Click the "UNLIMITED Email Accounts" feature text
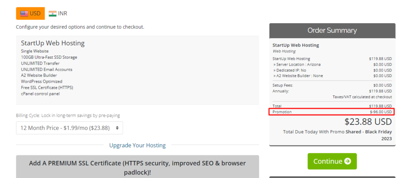This screenshot has height=178, width=416. click(x=47, y=69)
